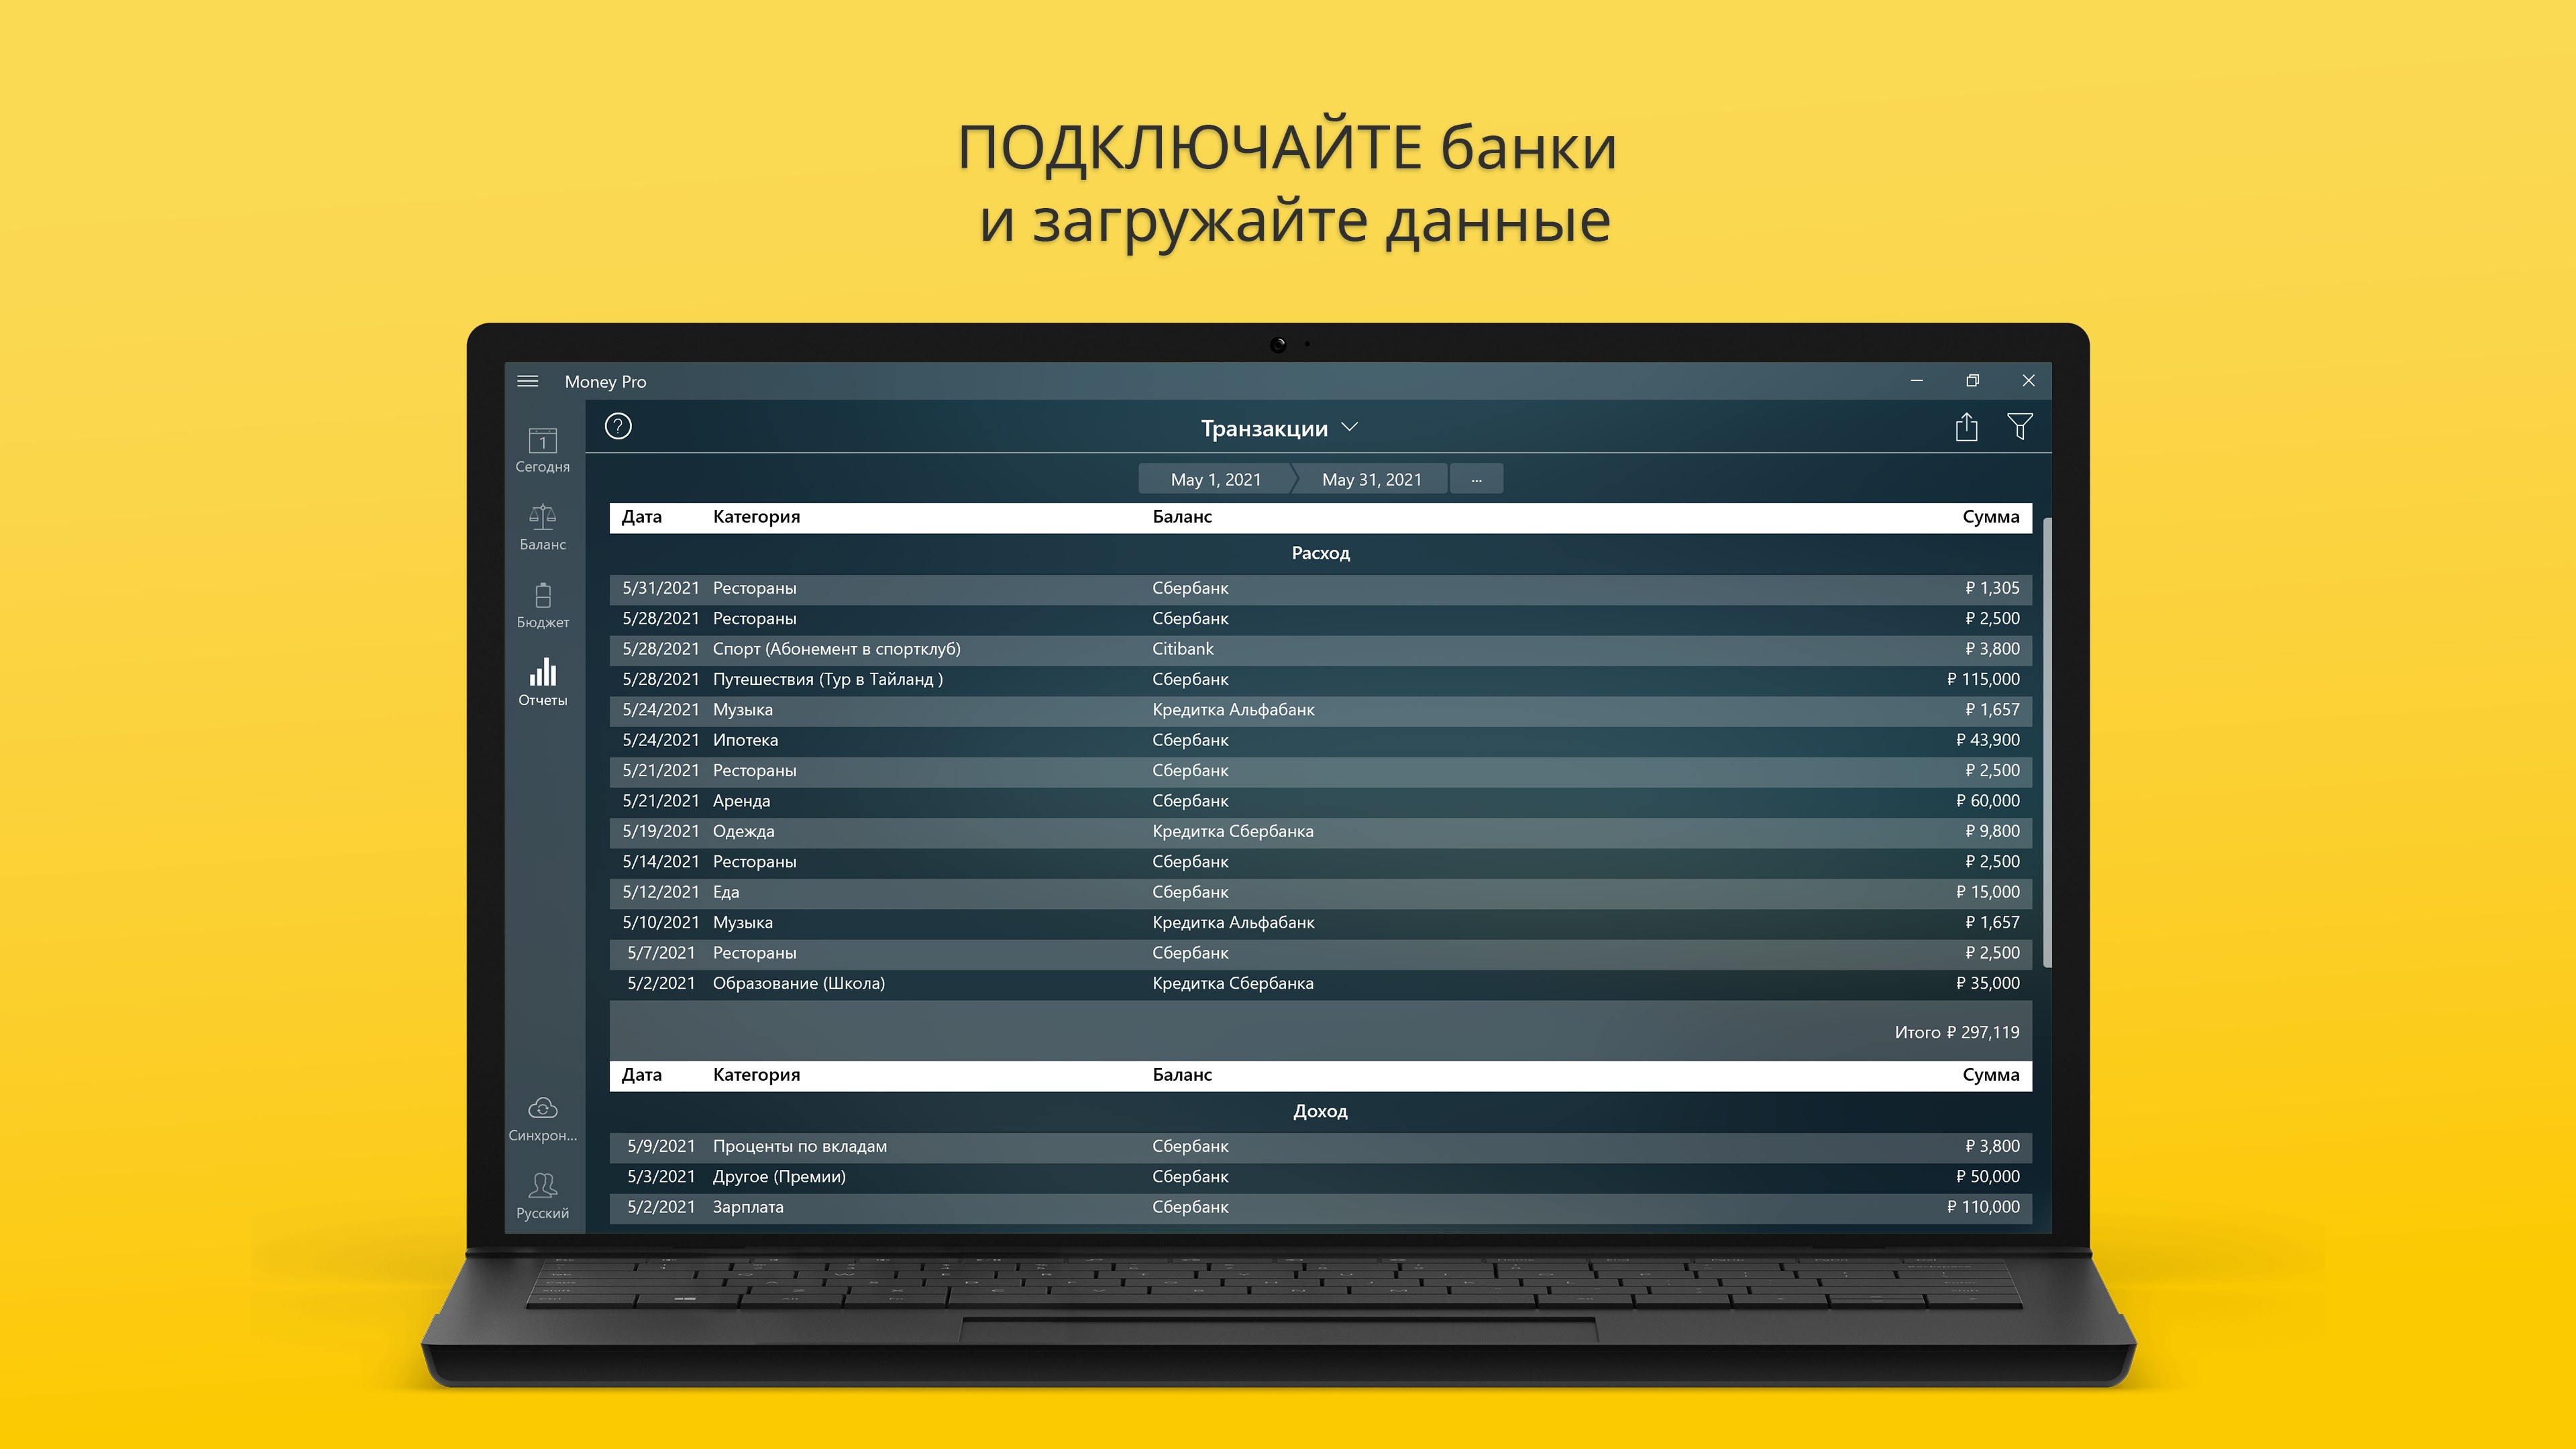Expand the Транзакции report dropdown
This screenshot has height=1449, width=2576.
click(1279, 428)
